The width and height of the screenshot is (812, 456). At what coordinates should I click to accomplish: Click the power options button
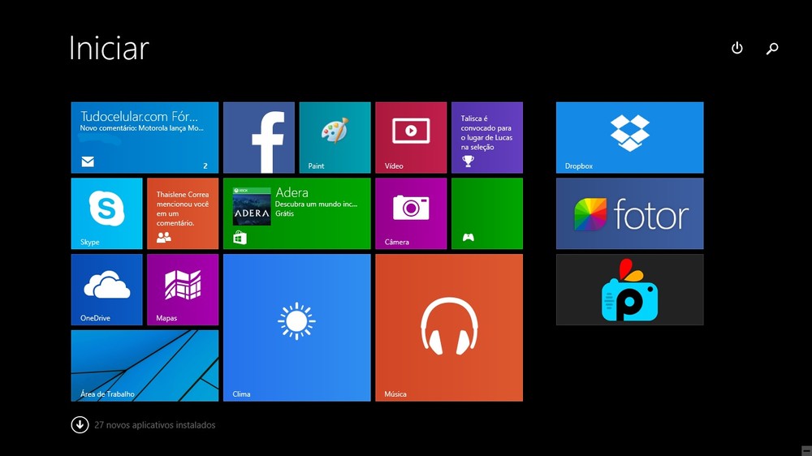pos(737,48)
